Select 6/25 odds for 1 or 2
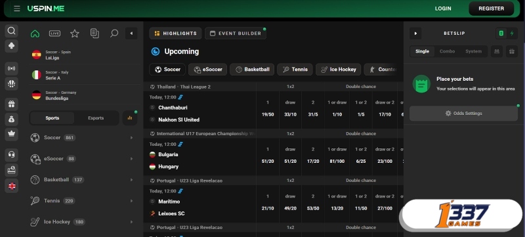 [361, 157]
